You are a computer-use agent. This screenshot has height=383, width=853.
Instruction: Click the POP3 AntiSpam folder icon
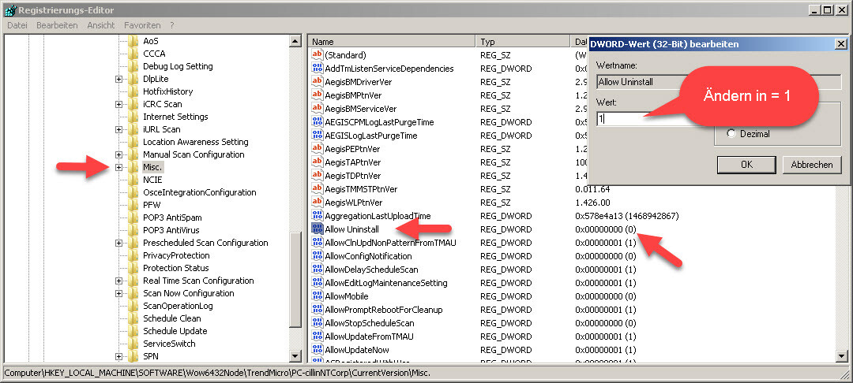133,218
